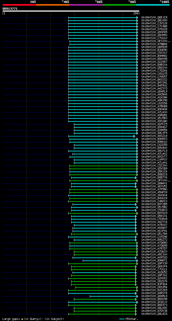Select the UniRef100_Q9LFL9 label
Screen dimensions: 172x321
point(154,151)
